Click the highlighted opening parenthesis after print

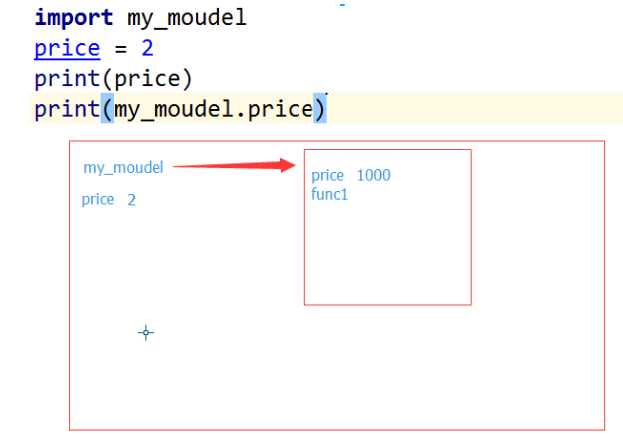107,108
